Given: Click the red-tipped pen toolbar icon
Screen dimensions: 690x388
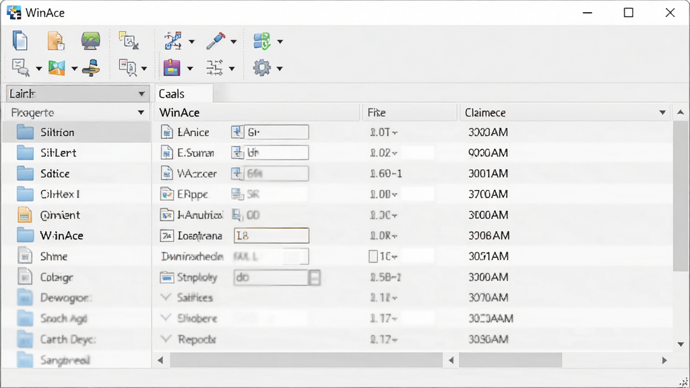Looking at the screenshot, I should click(216, 41).
